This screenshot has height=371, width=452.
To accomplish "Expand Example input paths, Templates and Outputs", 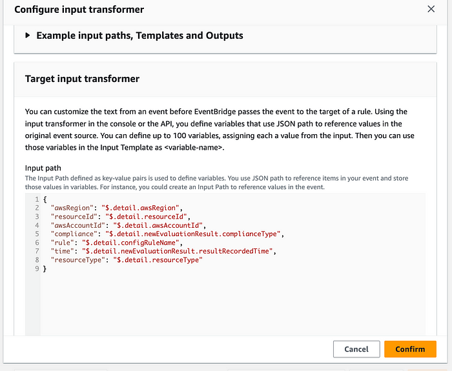I will coord(28,35).
